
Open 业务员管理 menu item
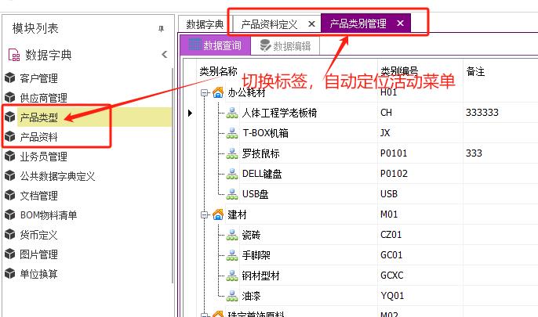point(44,157)
